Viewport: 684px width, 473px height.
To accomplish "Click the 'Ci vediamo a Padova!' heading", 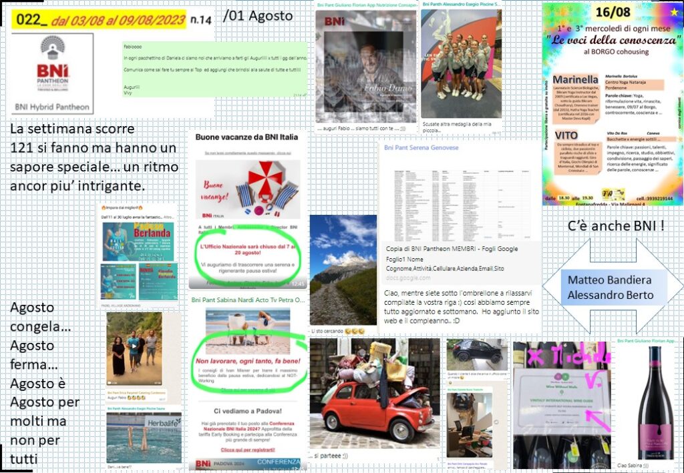I will 247,411.
